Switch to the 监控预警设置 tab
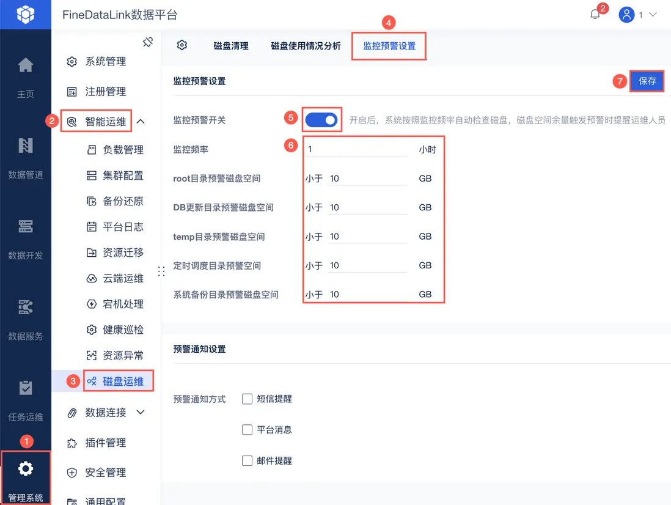The width and height of the screenshot is (671, 505). click(389, 46)
